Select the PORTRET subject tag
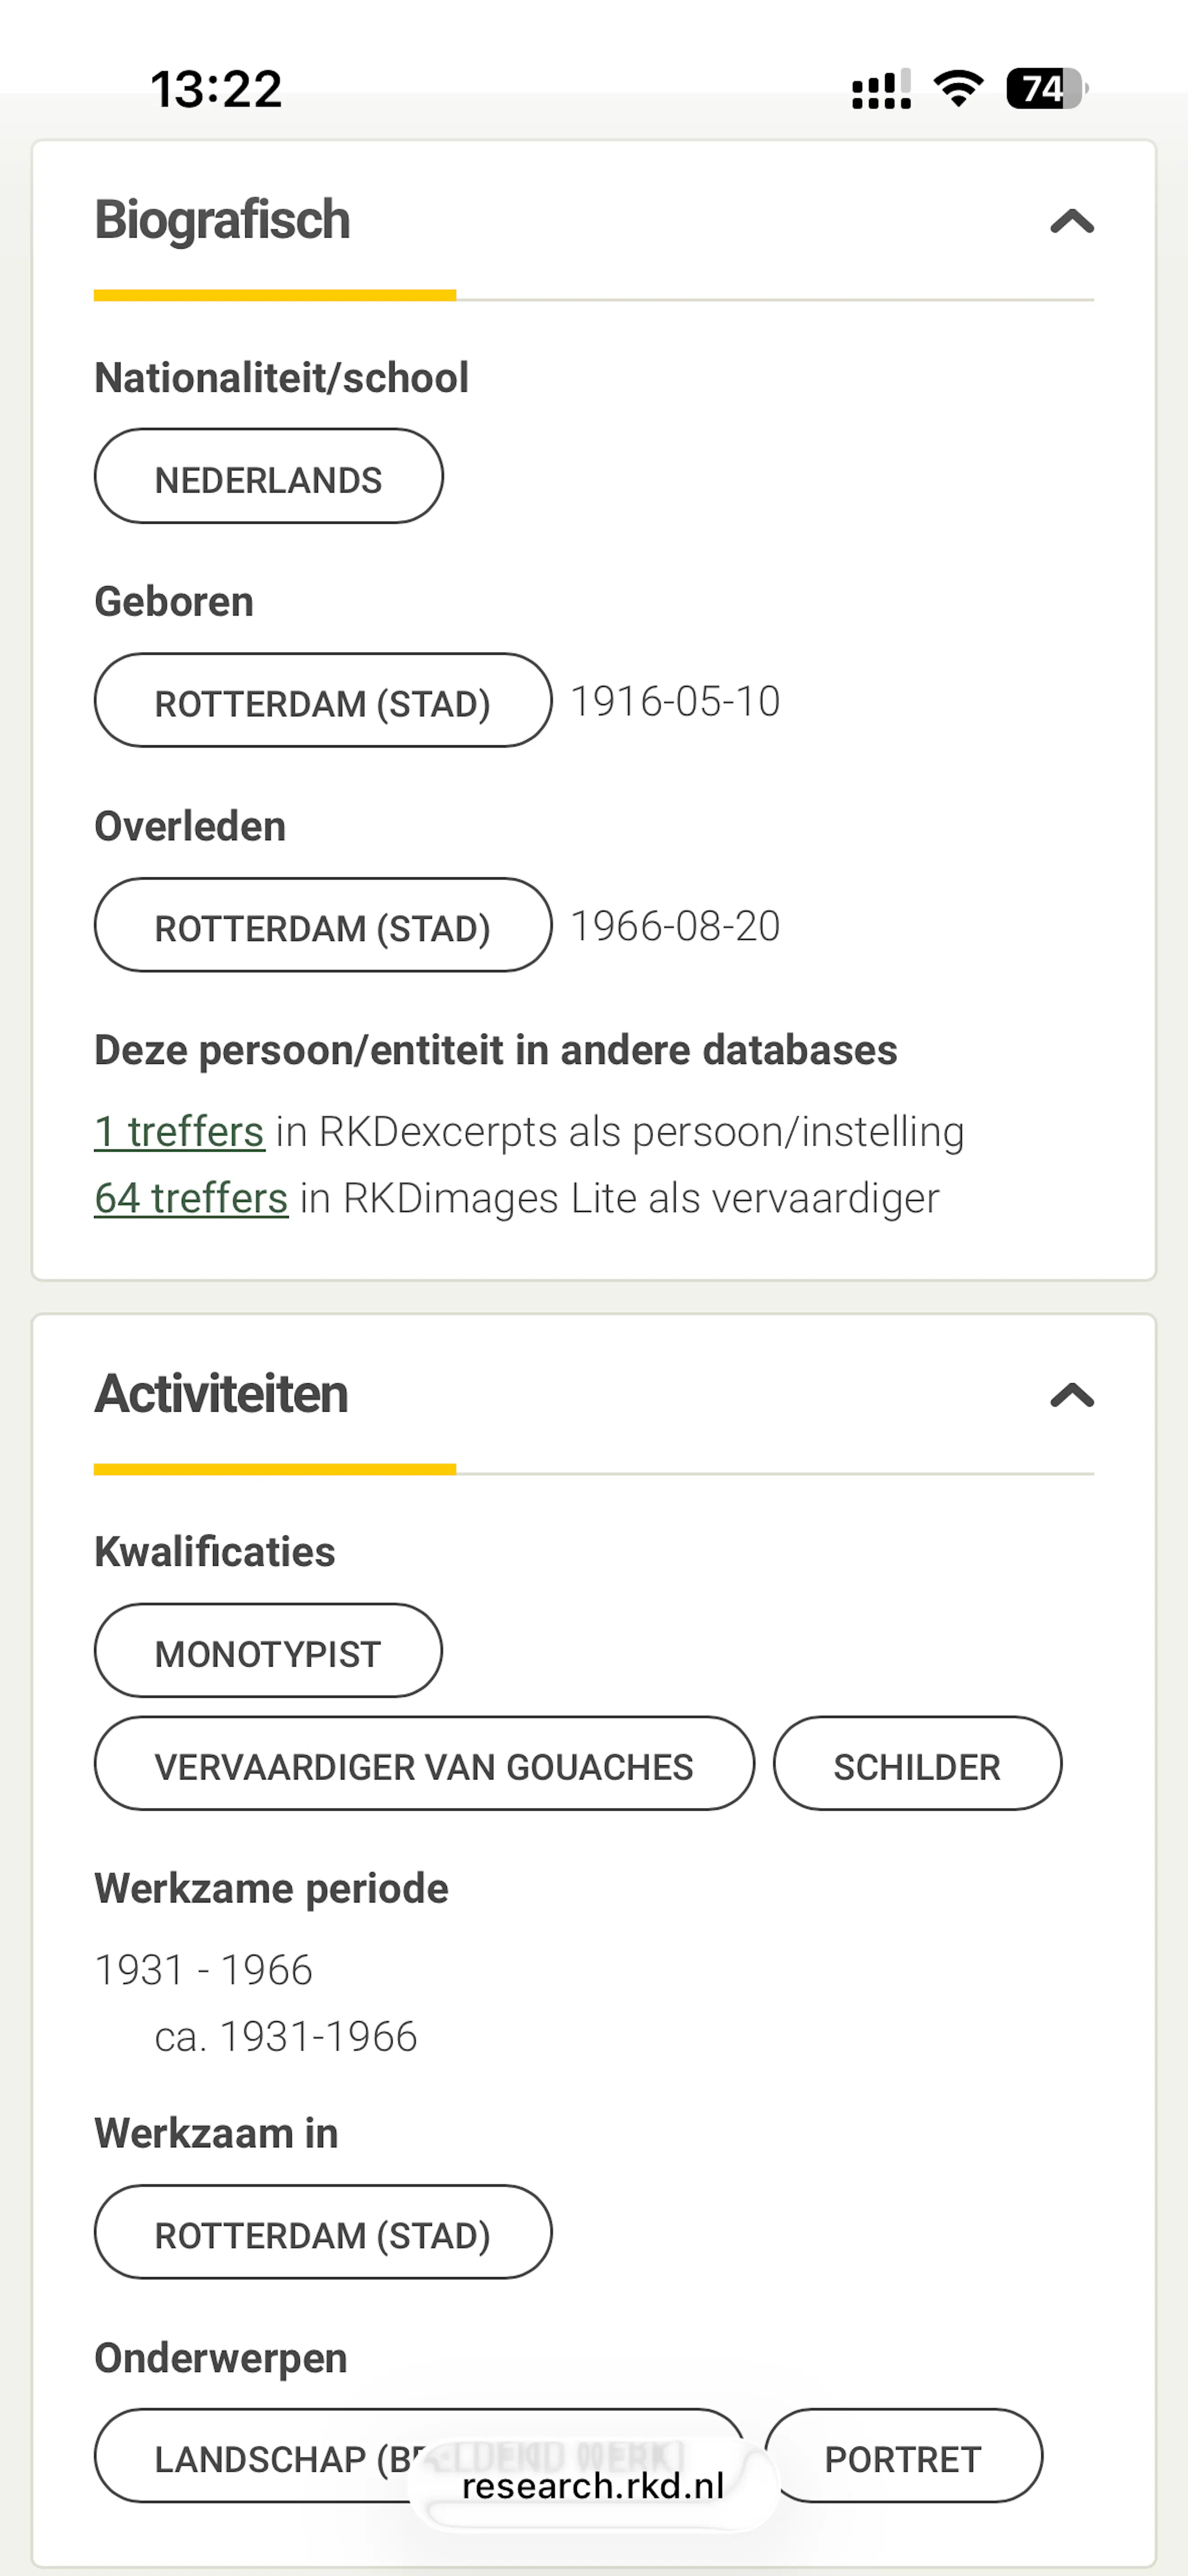The height and width of the screenshot is (2576, 1188). click(x=903, y=2457)
